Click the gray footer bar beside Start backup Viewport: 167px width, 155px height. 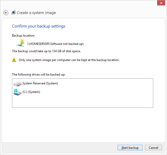[60, 148]
